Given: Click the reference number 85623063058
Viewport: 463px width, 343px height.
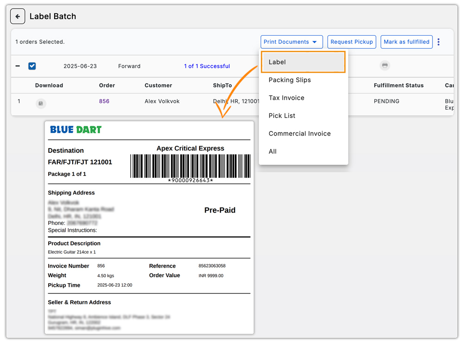Looking at the screenshot, I should click(x=212, y=266).
